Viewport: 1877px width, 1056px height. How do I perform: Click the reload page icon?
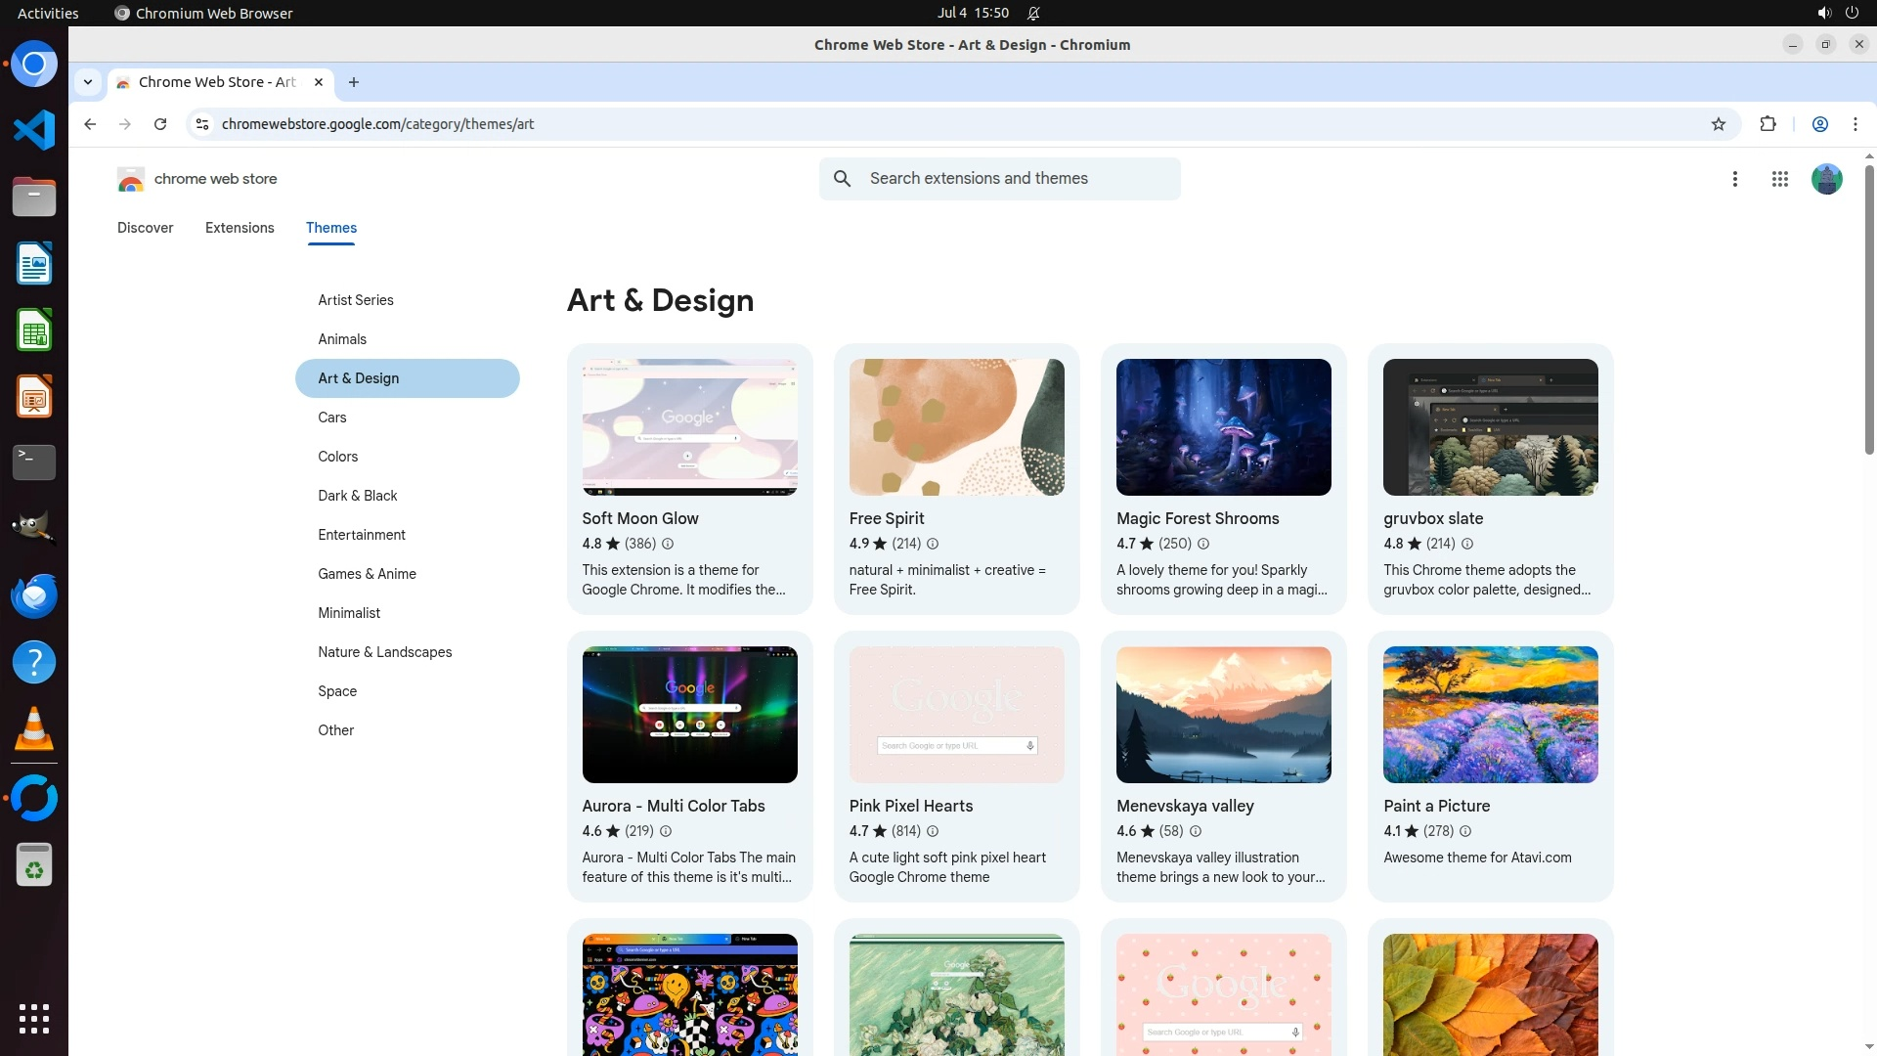click(x=160, y=124)
